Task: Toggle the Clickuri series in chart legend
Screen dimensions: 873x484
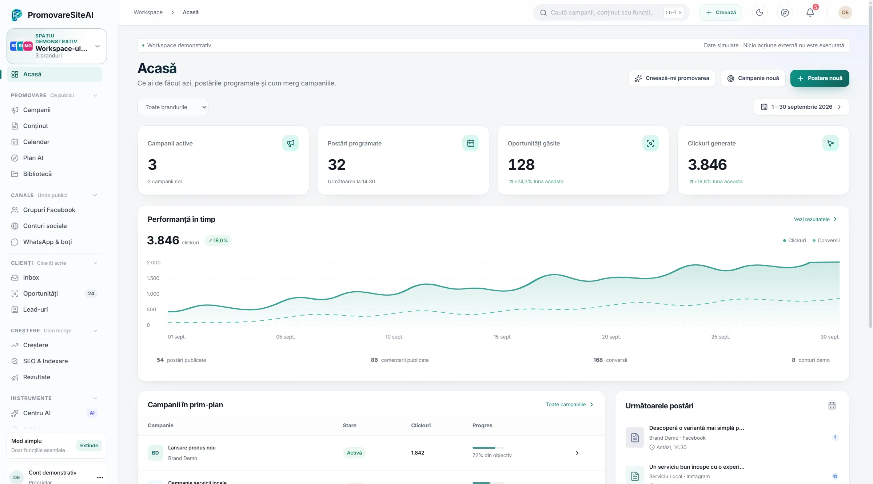Action: 794,240
